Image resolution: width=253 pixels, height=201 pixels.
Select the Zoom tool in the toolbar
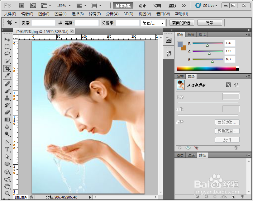coord(7,194)
